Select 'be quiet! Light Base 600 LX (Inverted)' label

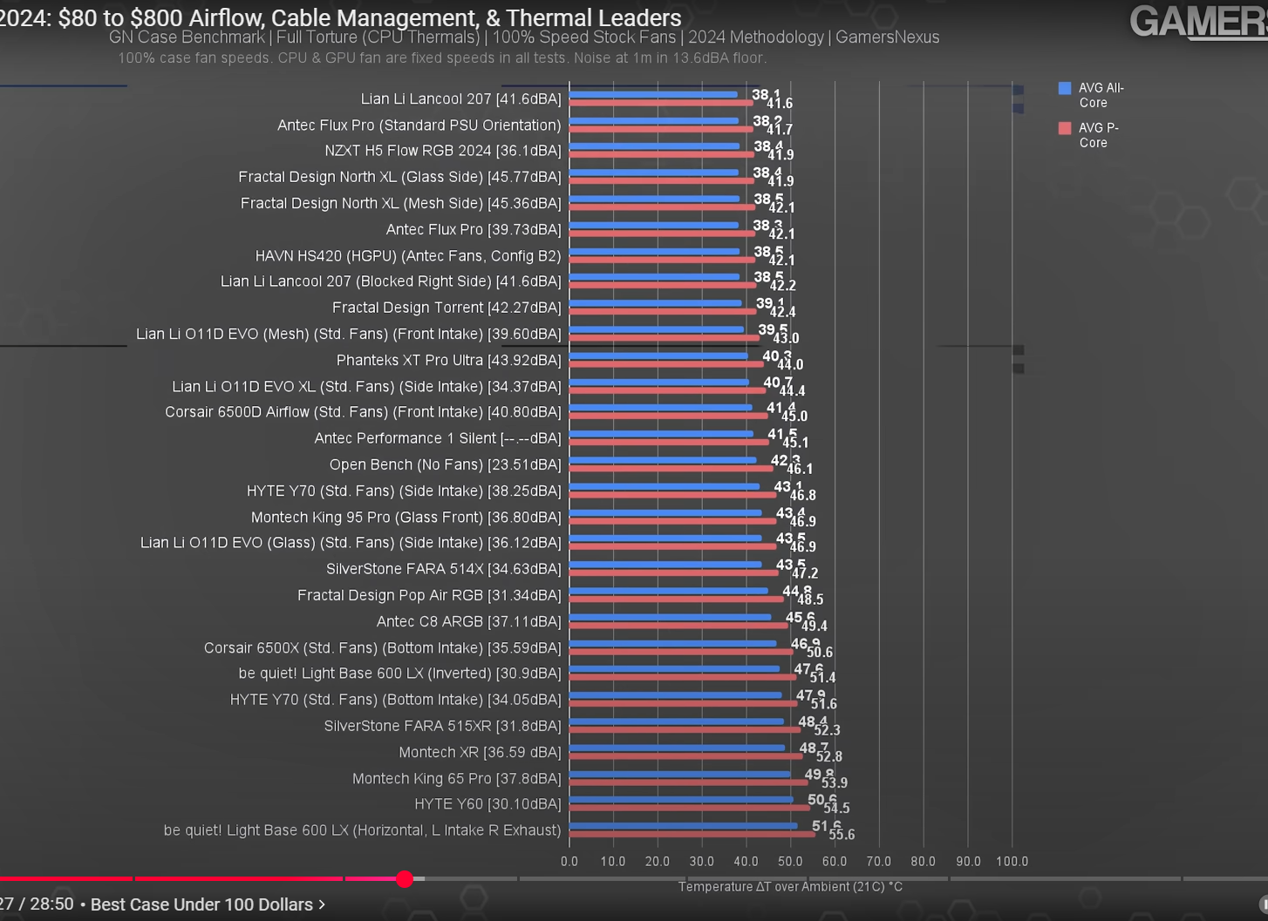400,674
